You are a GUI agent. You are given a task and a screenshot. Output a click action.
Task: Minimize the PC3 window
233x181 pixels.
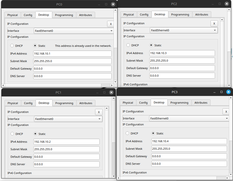[x=214, y=92]
